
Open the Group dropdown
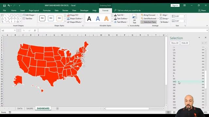coord(164,19)
